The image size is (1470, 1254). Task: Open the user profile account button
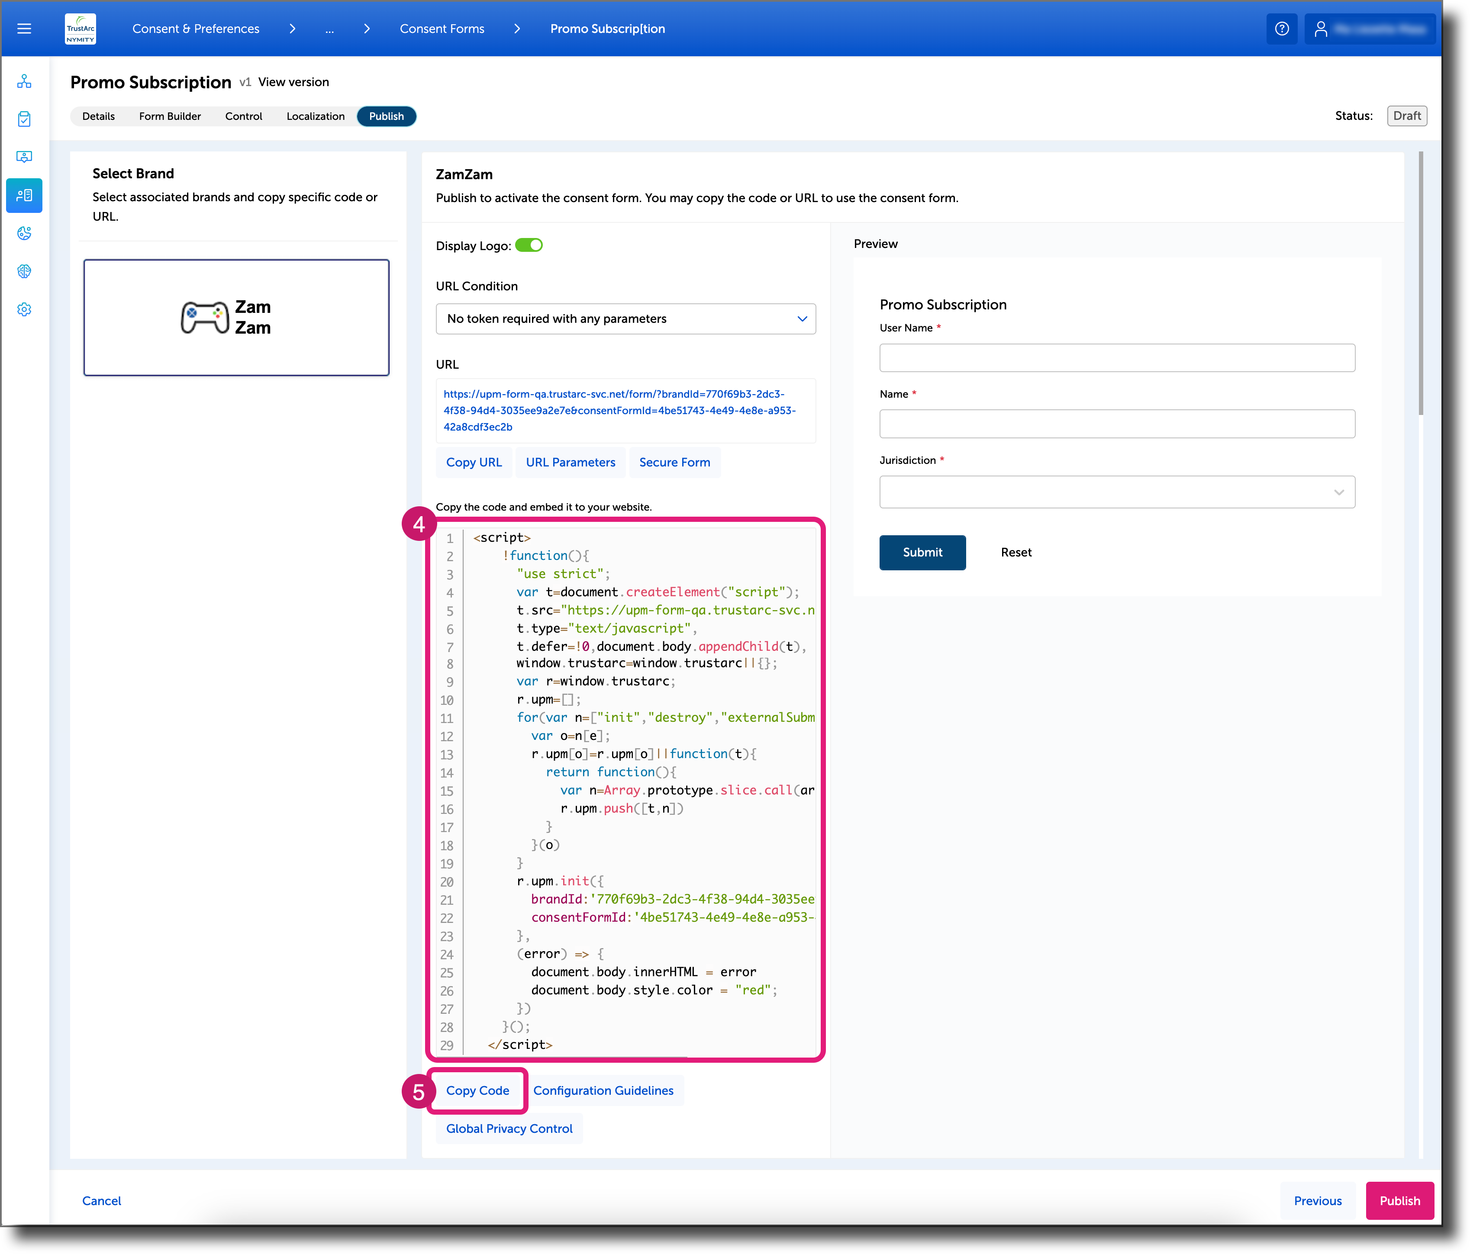(x=1369, y=29)
